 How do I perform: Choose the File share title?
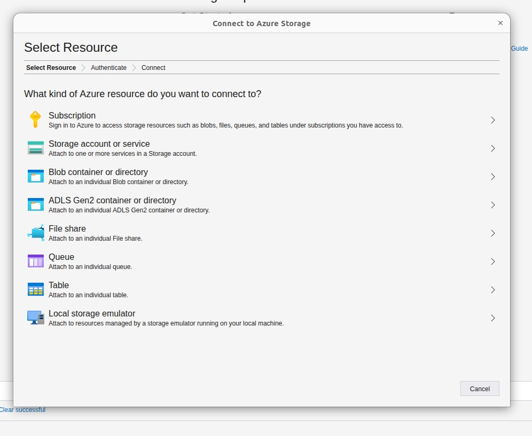coord(67,228)
